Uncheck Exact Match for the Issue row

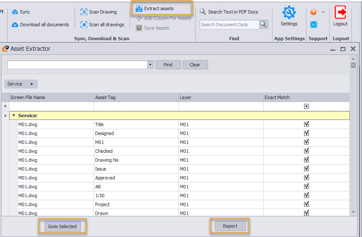tap(306, 168)
